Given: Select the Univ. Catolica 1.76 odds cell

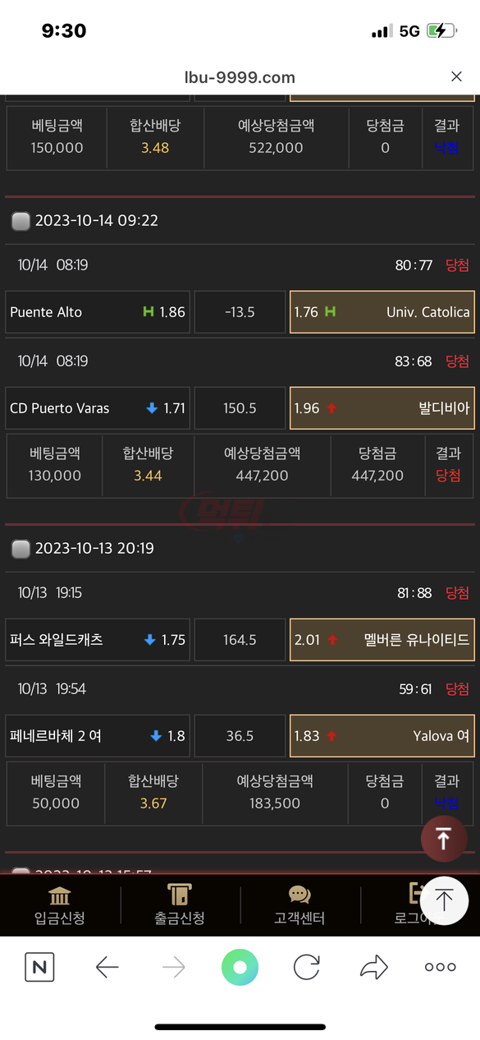Looking at the screenshot, I should [x=382, y=312].
